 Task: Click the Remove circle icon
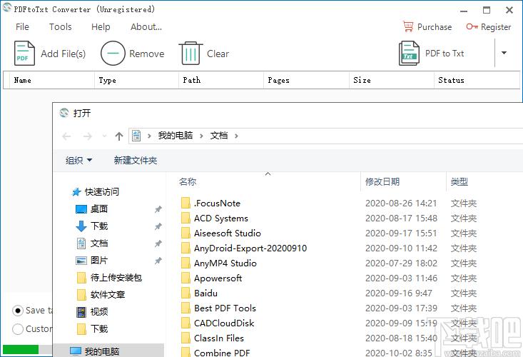click(x=113, y=53)
